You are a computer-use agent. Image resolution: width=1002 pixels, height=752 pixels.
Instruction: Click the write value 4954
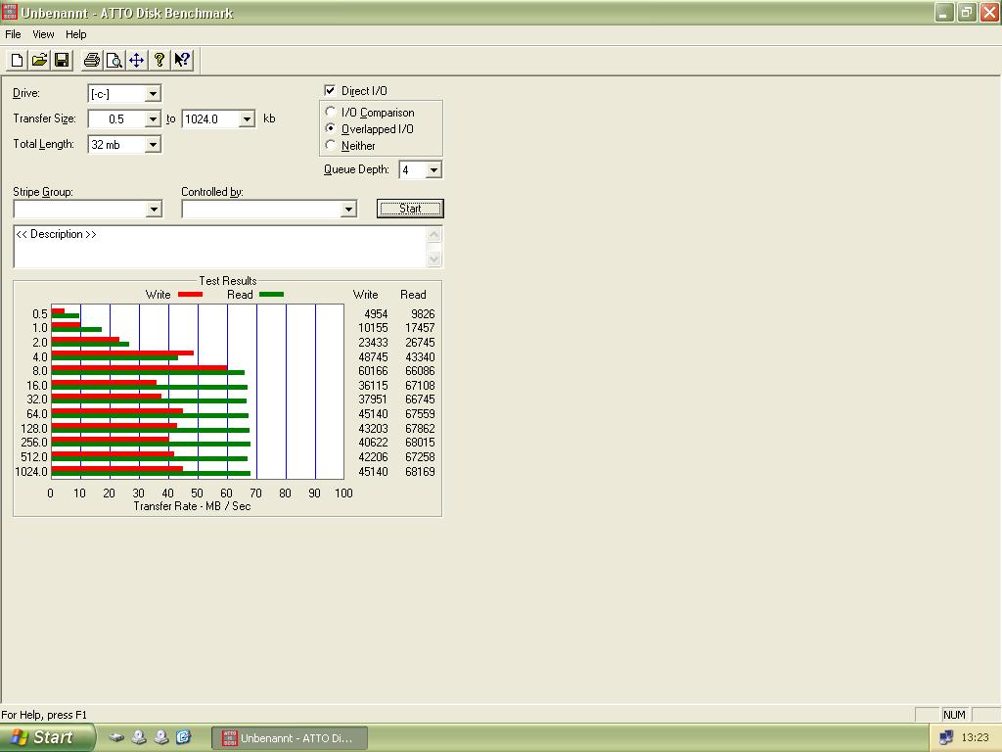376,314
